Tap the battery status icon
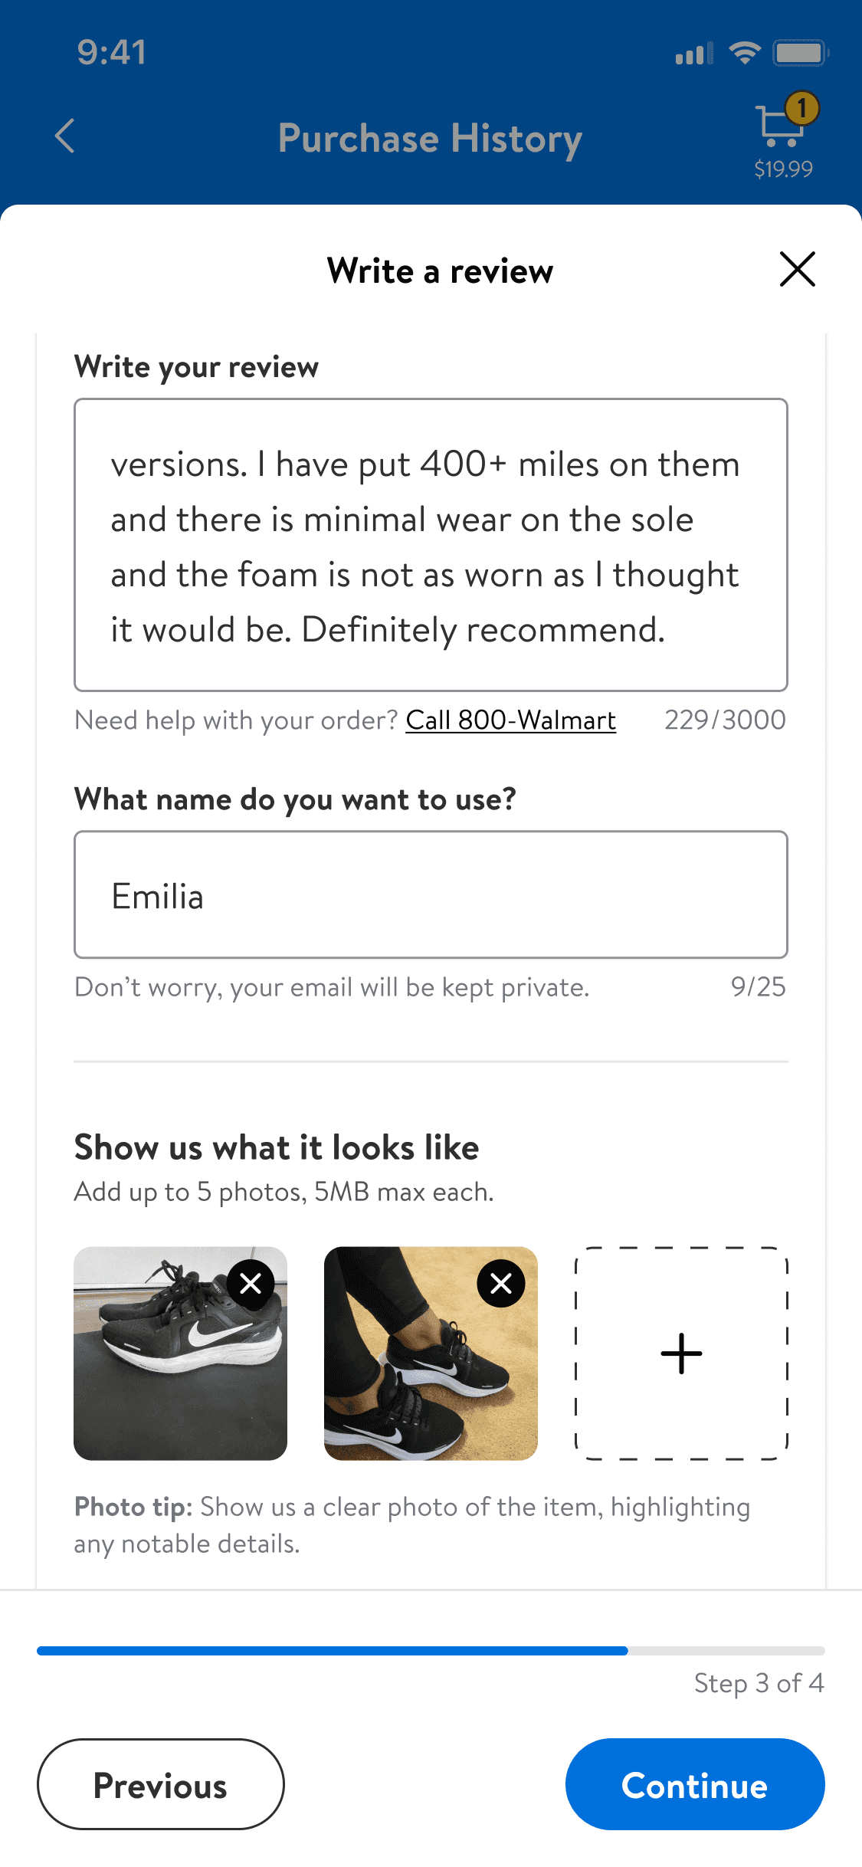The image size is (862, 1867). [800, 53]
